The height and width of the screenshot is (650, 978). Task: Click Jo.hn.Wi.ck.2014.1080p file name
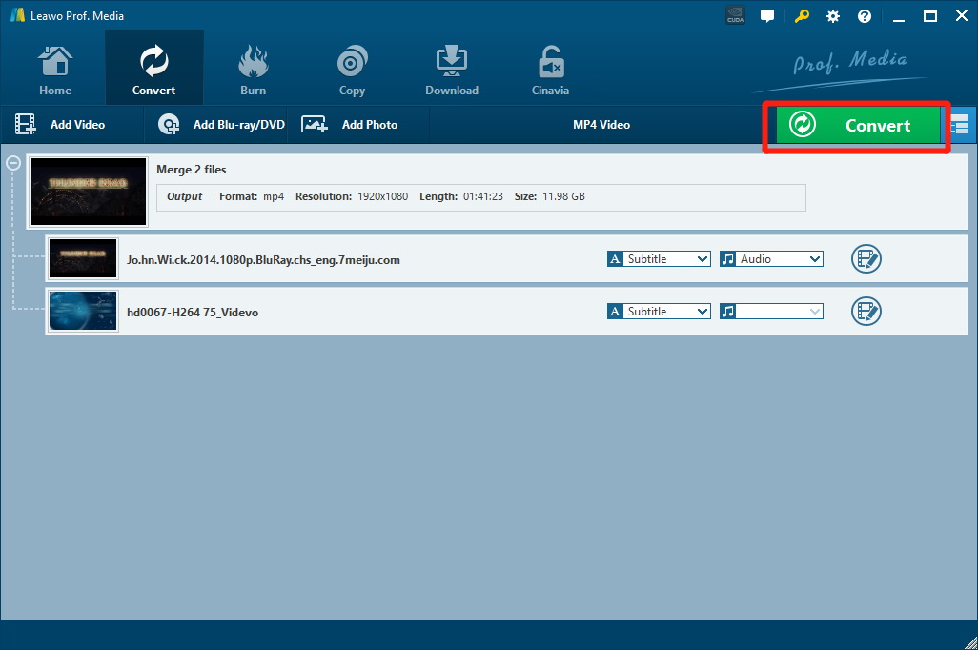(263, 260)
